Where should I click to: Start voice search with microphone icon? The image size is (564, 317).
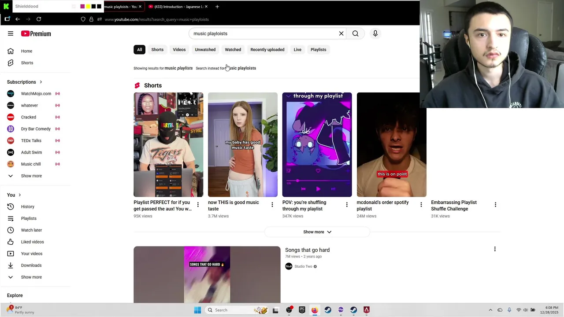(x=375, y=33)
